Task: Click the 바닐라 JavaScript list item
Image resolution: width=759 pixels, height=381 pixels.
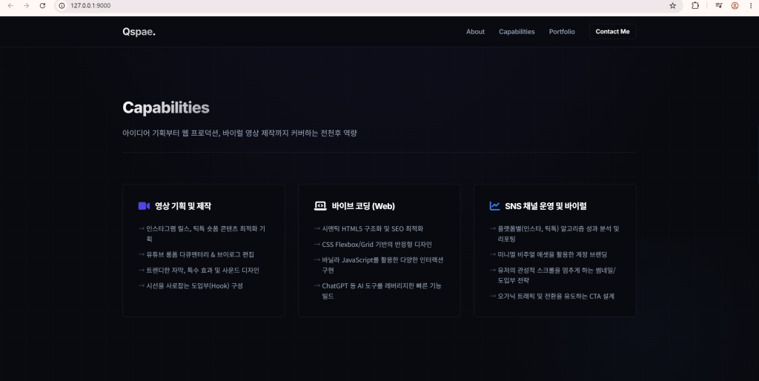Action: [x=379, y=265]
